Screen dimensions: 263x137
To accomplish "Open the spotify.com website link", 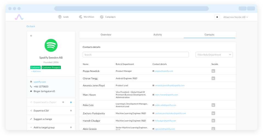I will (40, 82).
